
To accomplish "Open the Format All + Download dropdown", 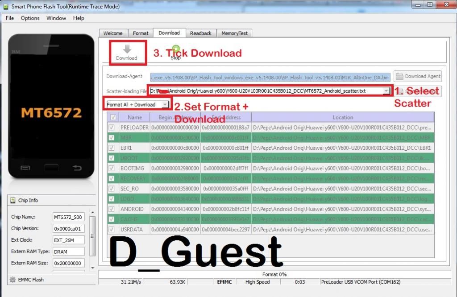I will [165, 105].
